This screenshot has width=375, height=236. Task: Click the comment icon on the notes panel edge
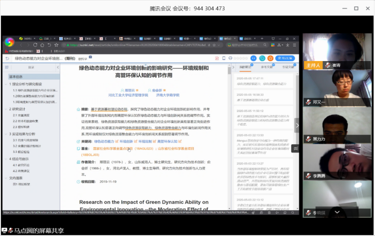[x=296, y=149]
